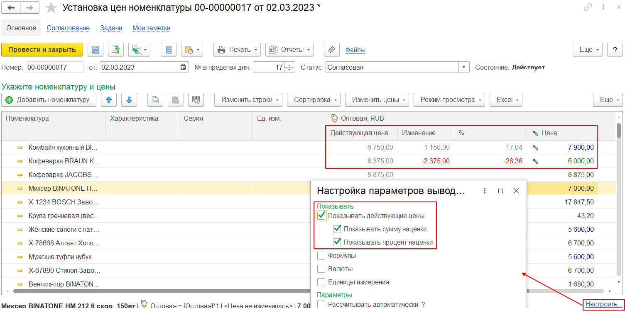Click the barcode scanner icon
Image resolution: width=625 pixels, height=313 pixels.
tap(196, 100)
